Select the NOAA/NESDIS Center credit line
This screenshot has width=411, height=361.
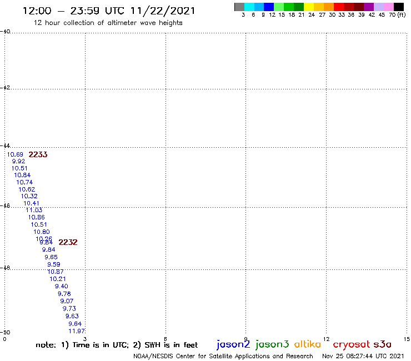(x=223, y=357)
